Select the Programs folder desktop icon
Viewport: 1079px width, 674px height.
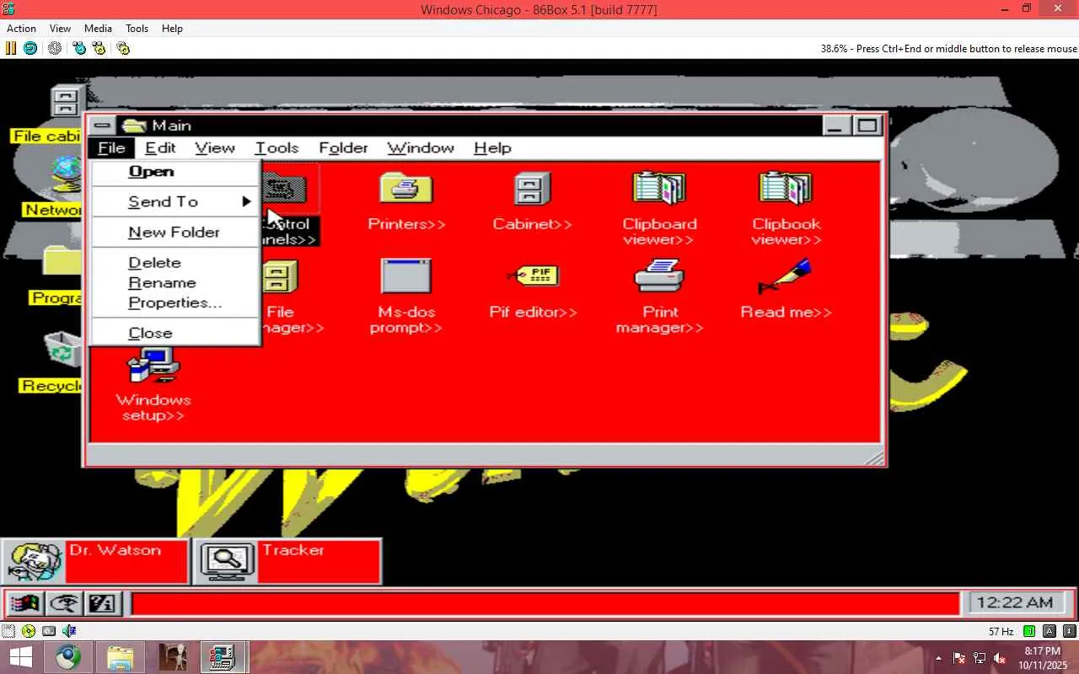coord(57,275)
